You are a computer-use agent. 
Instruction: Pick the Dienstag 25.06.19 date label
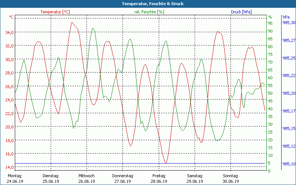pyautogui.click(x=51, y=178)
